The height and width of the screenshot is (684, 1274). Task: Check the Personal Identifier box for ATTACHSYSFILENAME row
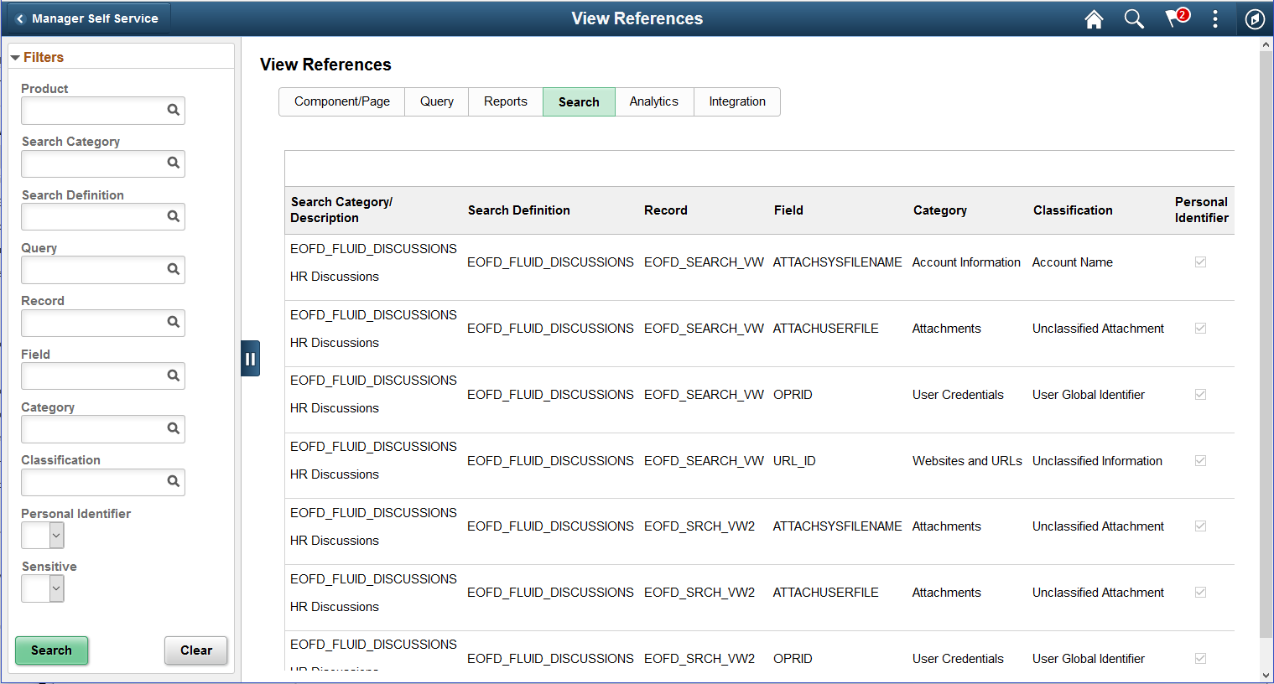click(x=1200, y=262)
